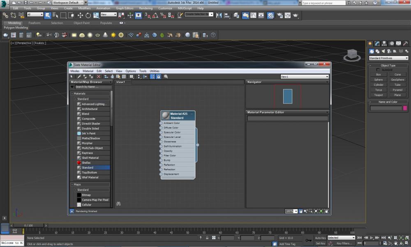The image size is (411, 247).
Task: Click the Save File icon in title bar
Action: pos(25,2)
